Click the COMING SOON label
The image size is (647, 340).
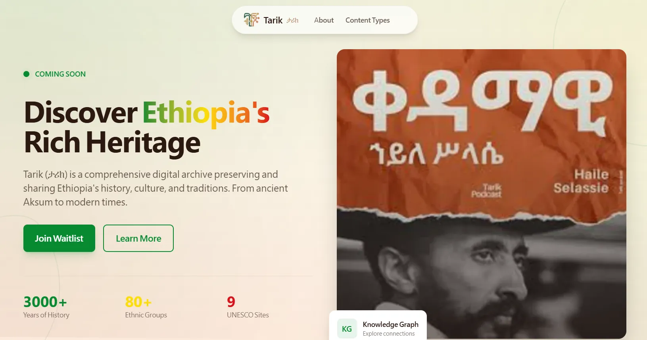click(60, 74)
